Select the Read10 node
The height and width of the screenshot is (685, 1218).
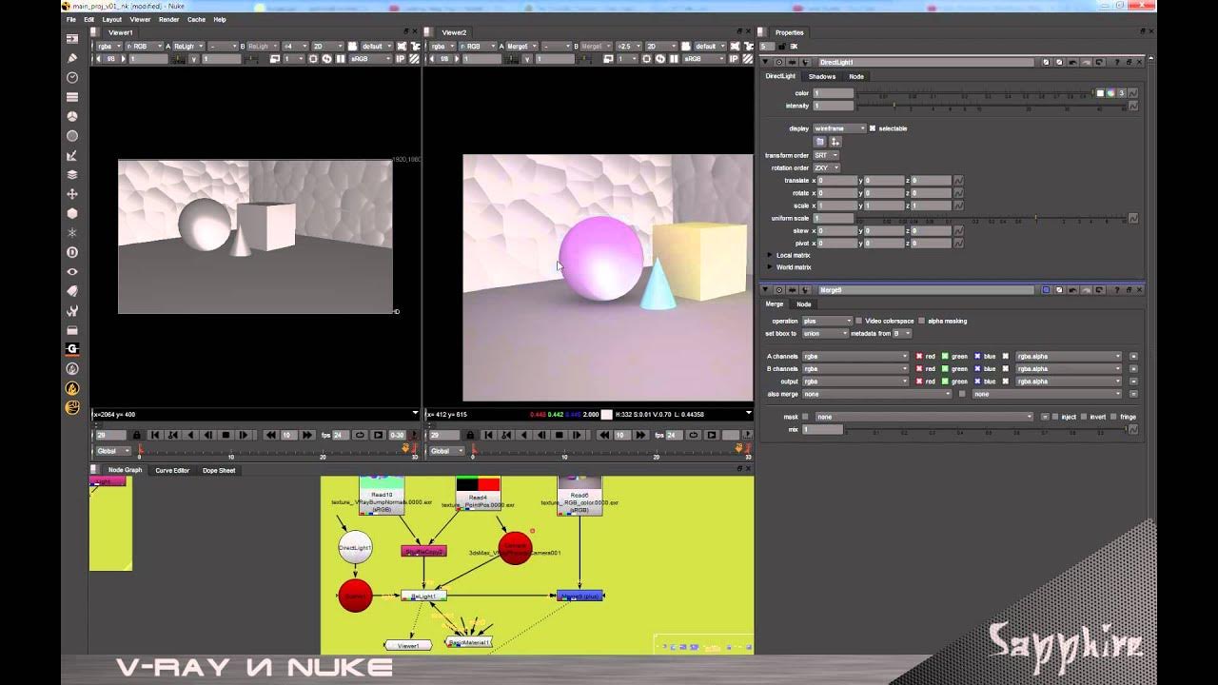click(382, 496)
